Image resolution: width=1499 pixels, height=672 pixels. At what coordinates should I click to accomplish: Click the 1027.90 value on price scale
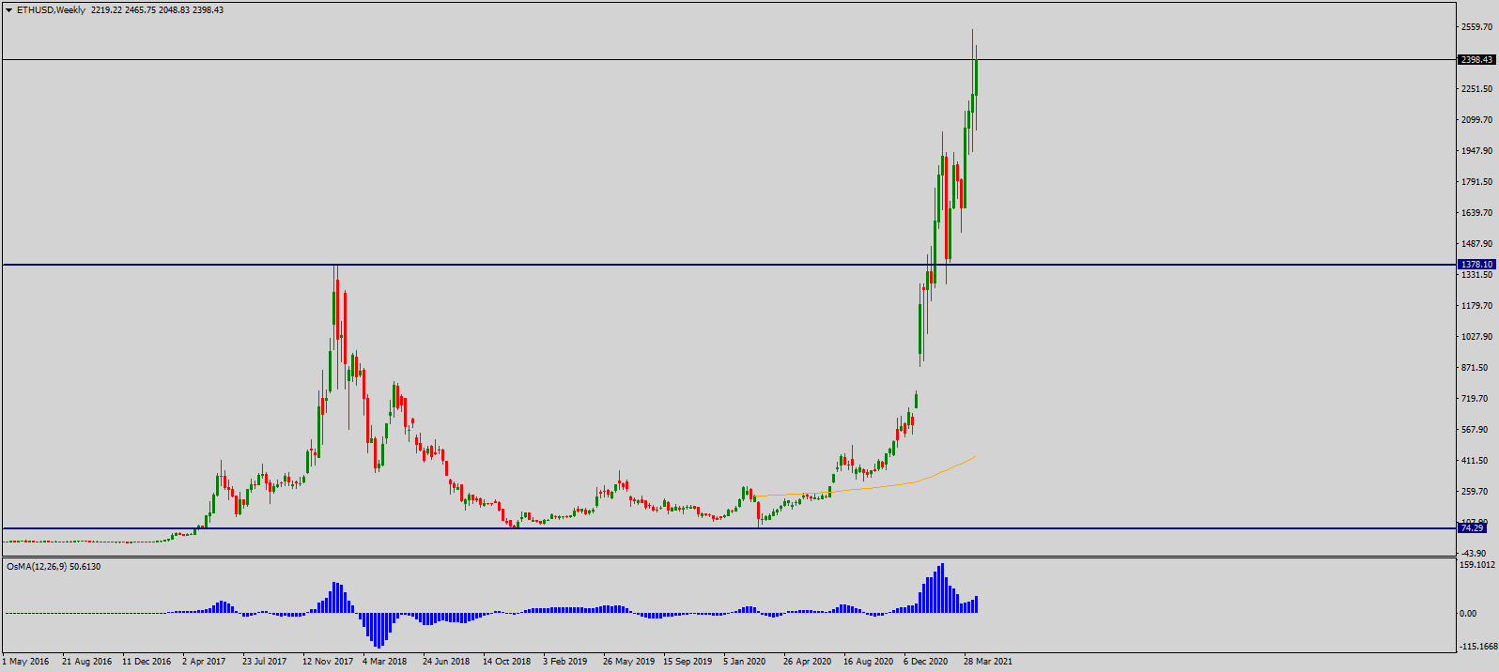(1476, 337)
